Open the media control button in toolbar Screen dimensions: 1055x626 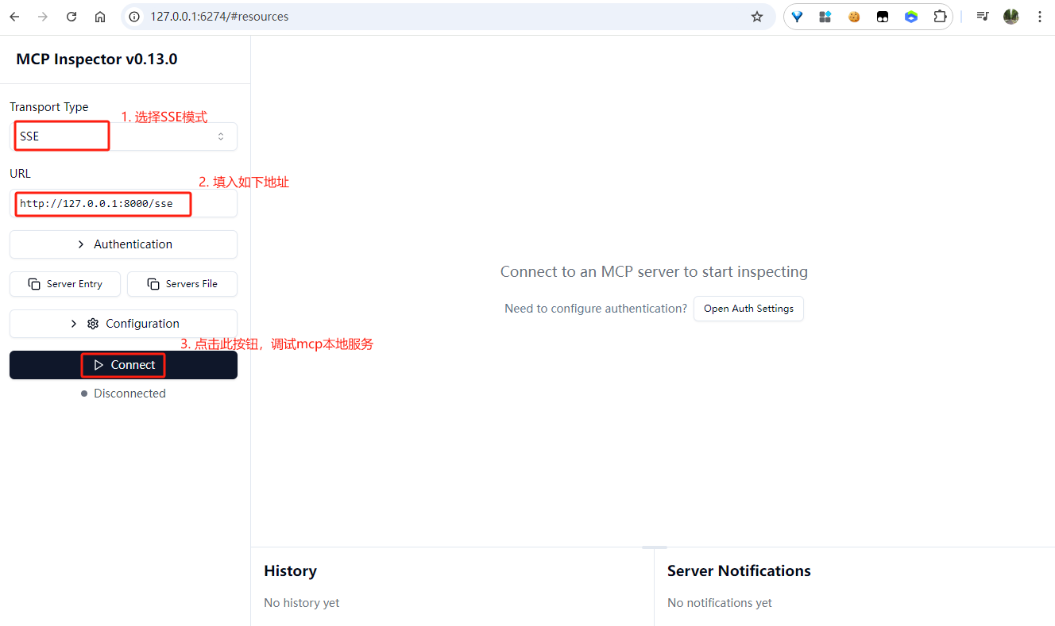point(983,17)
